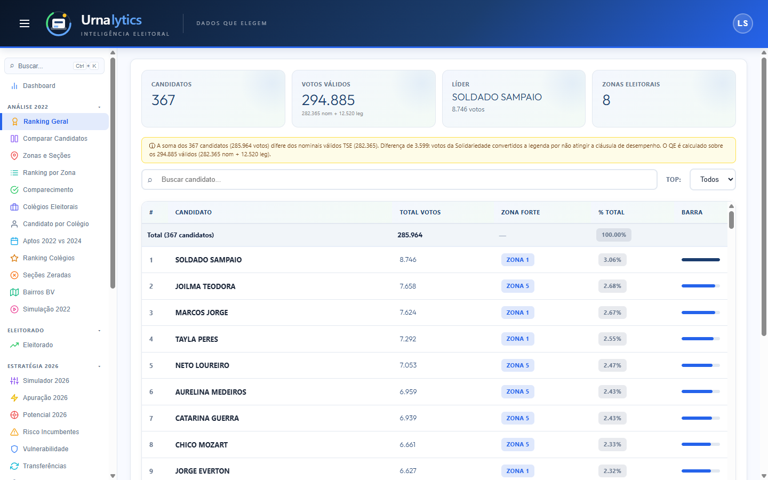Select candidate AURELINA MEDEIROS row name
The height and width of the screenshot is (480, 768).
coord(211,392)
